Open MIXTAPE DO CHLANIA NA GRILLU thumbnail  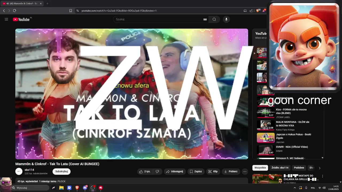click(x=267, y=179)
